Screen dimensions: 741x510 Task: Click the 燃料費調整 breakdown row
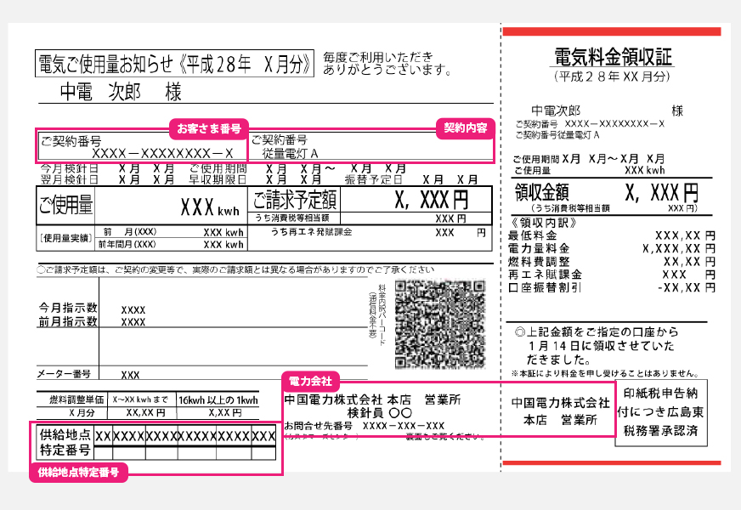click(x=612, y=261)
